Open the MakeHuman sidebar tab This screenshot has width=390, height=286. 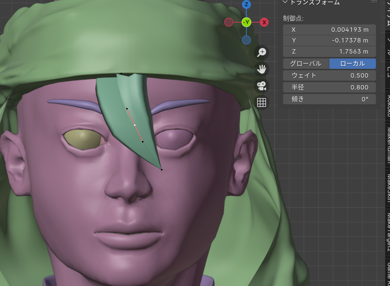(388, 145)
